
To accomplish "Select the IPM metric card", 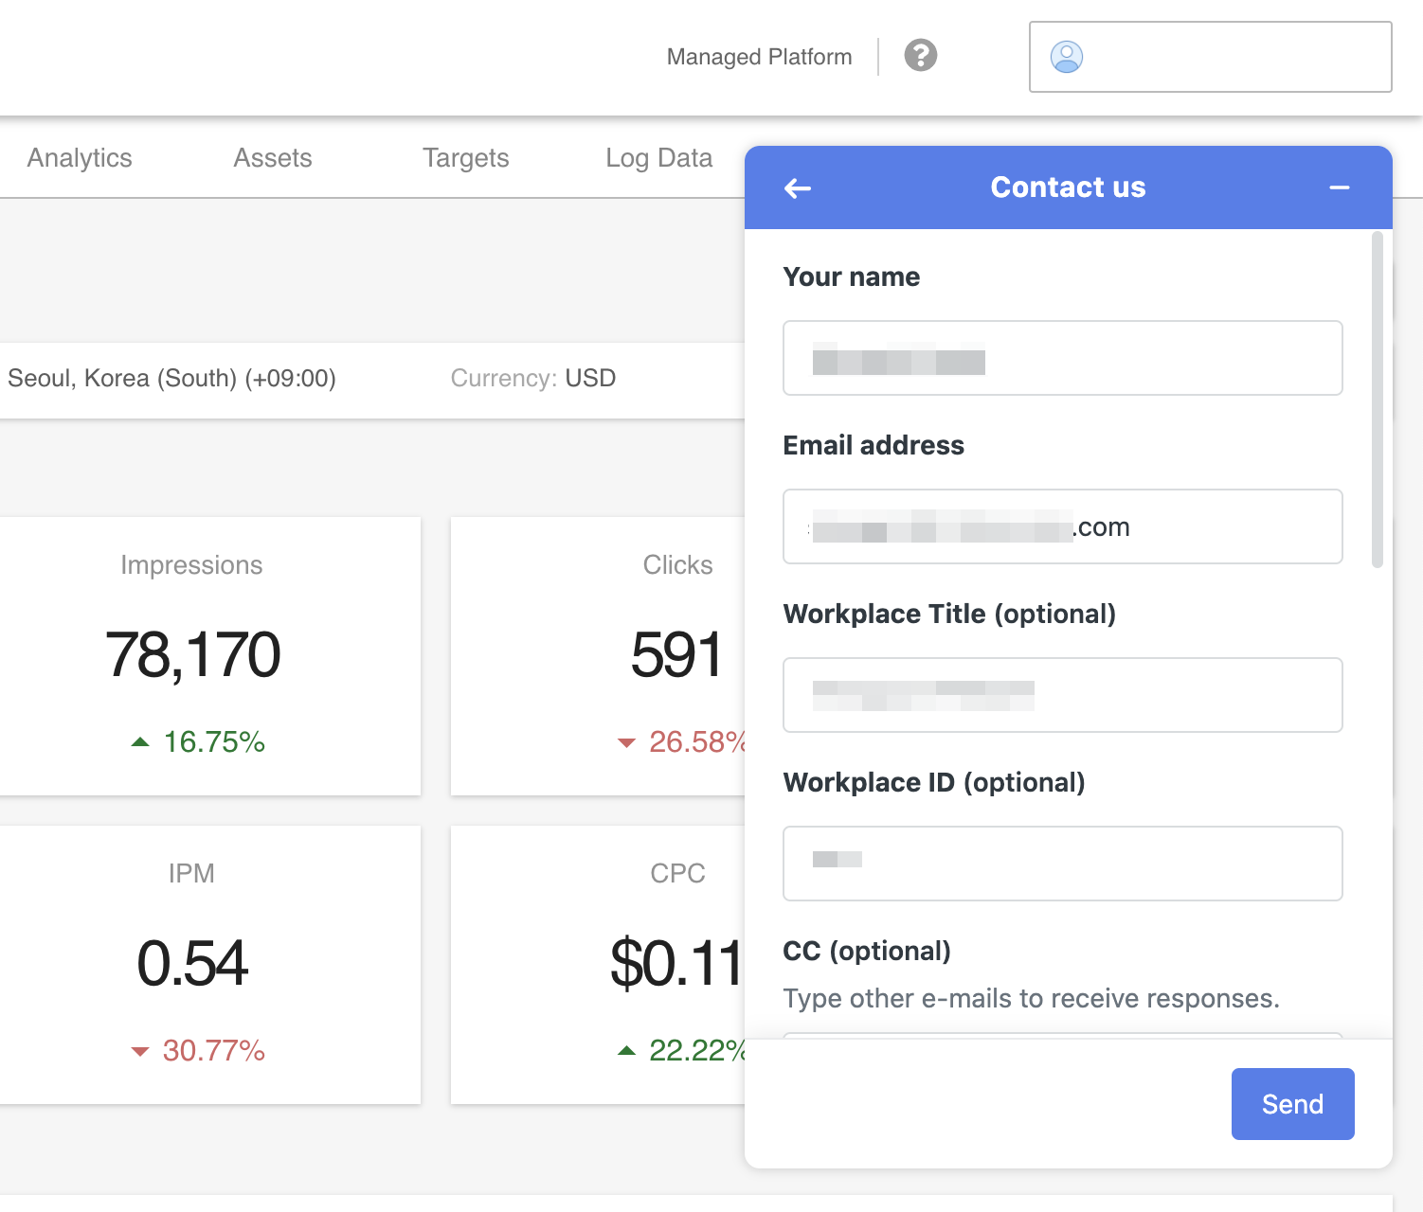I will click(x=192, y=964).
